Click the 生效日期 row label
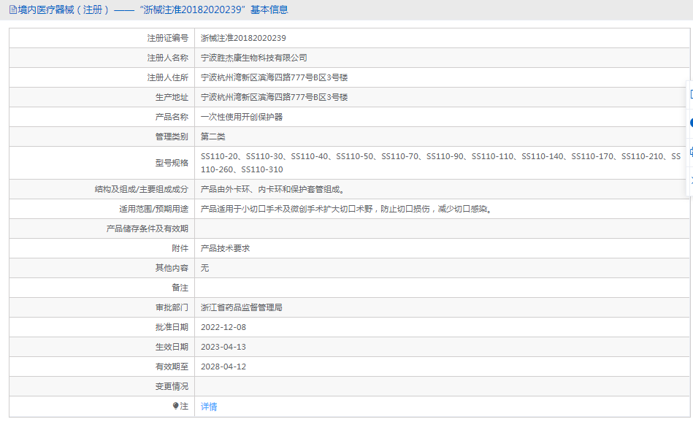693x422 pixels. [172, 347]
